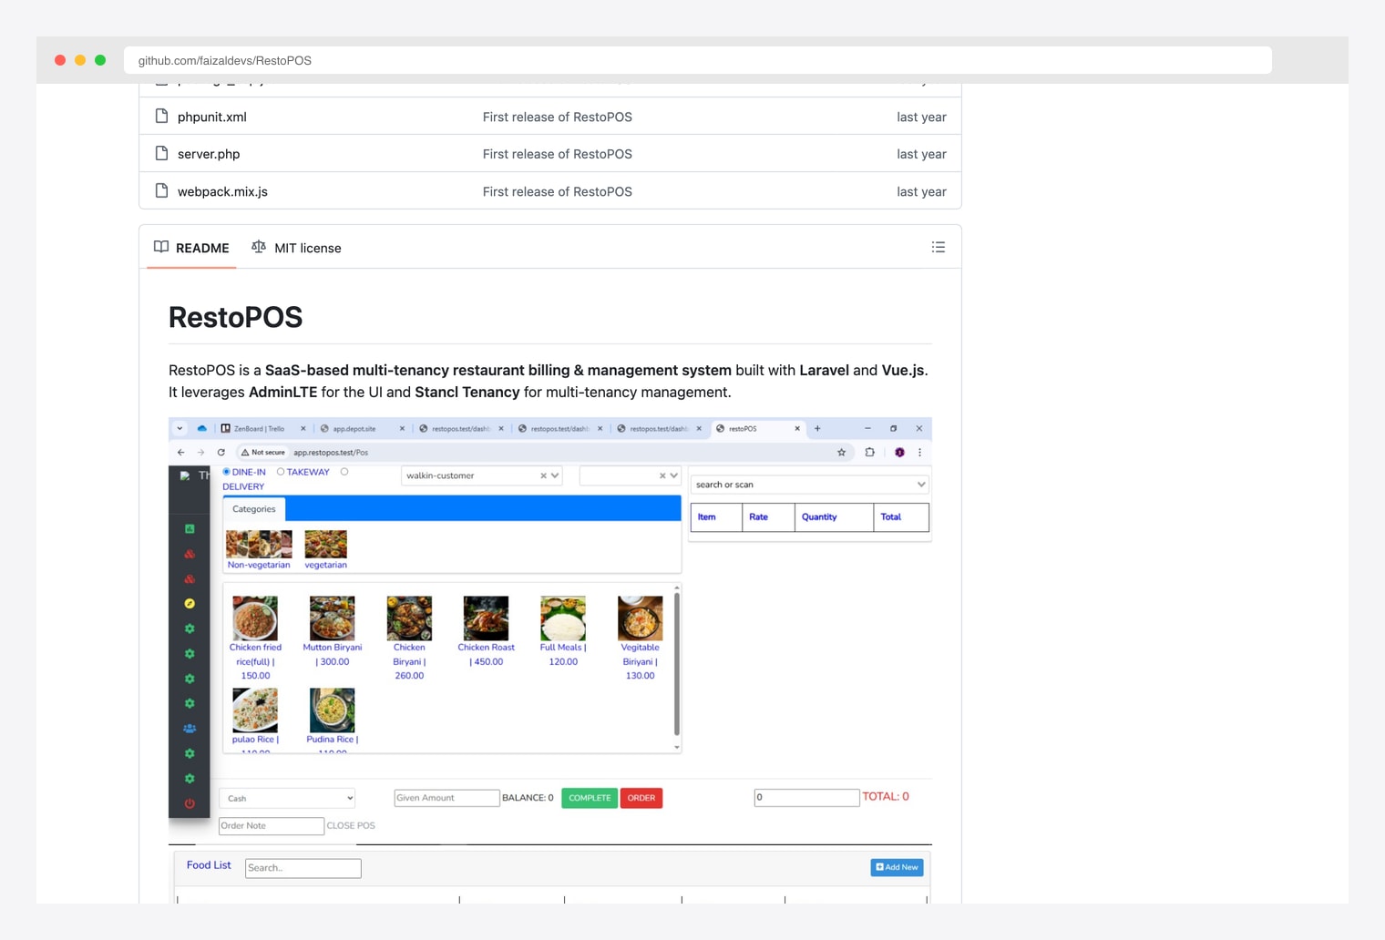Select the DINE-IN radio button

(226, 472)
